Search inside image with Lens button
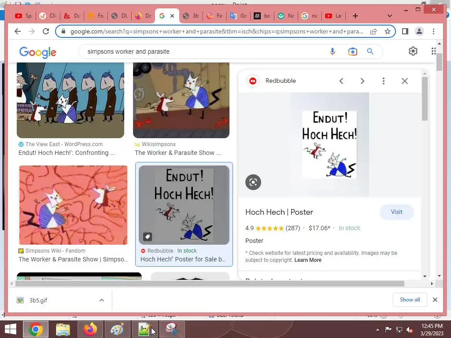The width and height of the screenshot is (451, 338). (x=253, y=182)
